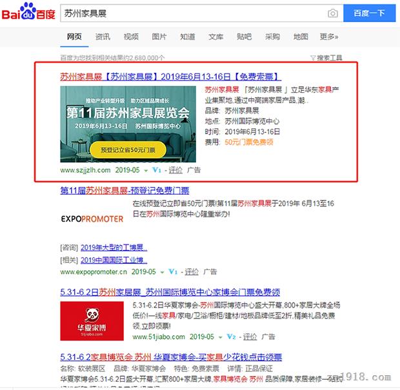The height and width of the screenshot is (390, 400).
Task: Select the 网页 tab
Action: coord(74,37)
